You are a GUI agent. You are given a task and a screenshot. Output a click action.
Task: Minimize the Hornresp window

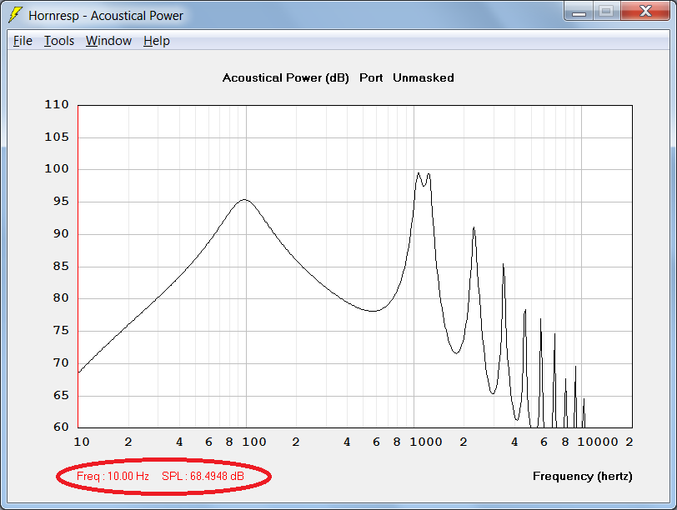579,12
